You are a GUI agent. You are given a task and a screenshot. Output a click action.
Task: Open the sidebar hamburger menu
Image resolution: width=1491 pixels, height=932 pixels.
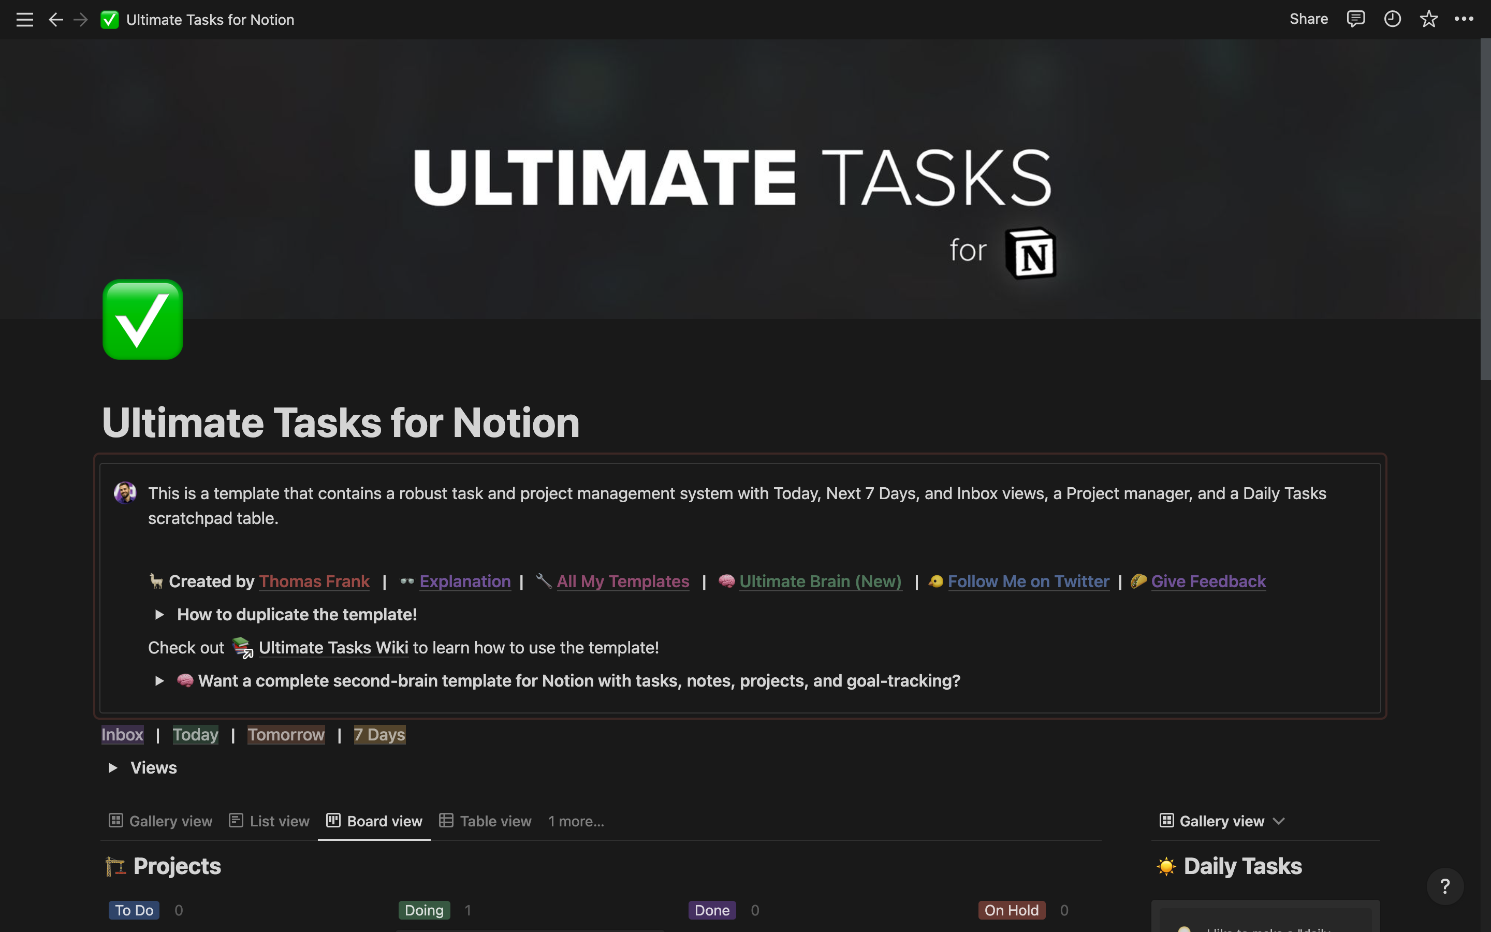click(25, 20)
